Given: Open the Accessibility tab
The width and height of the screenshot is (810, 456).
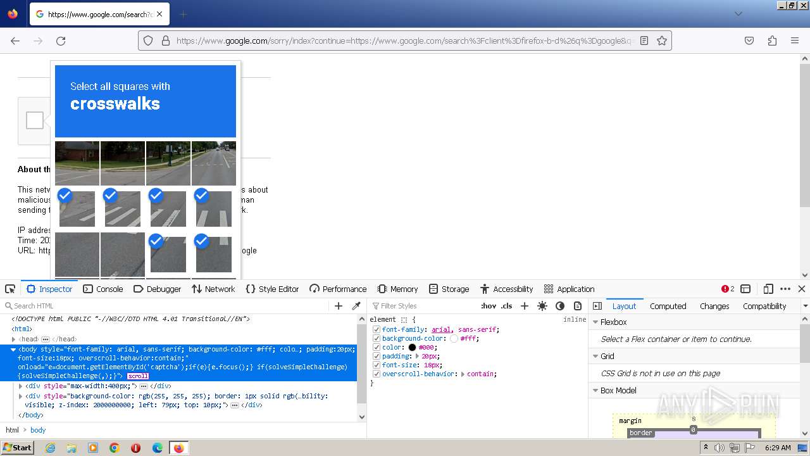Looking at the screenshot, I should [506, 289].
